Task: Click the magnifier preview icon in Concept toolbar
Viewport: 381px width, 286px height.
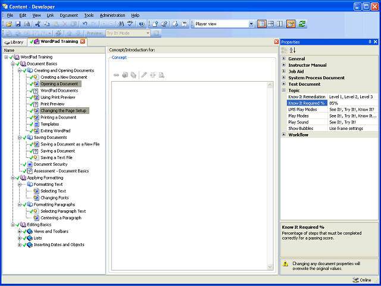Action: 161,75
